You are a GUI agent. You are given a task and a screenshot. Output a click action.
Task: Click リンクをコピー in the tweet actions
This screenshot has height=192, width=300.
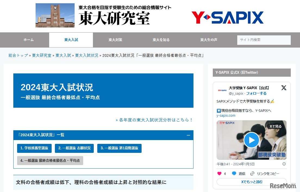(x=268, y=174)
